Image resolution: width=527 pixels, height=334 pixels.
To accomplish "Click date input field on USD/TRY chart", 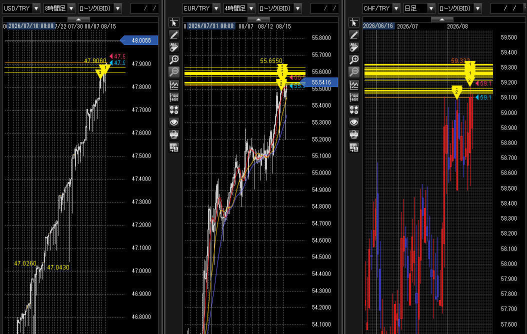I will click(x=144, y=8).
